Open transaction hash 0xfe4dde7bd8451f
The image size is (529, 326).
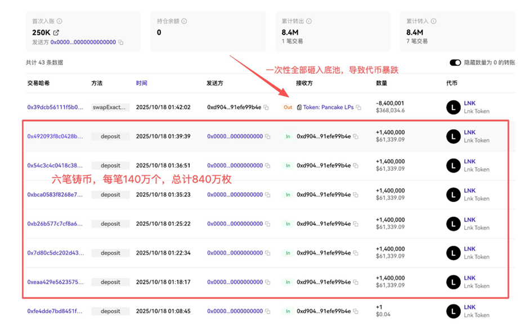coord(55,311)
